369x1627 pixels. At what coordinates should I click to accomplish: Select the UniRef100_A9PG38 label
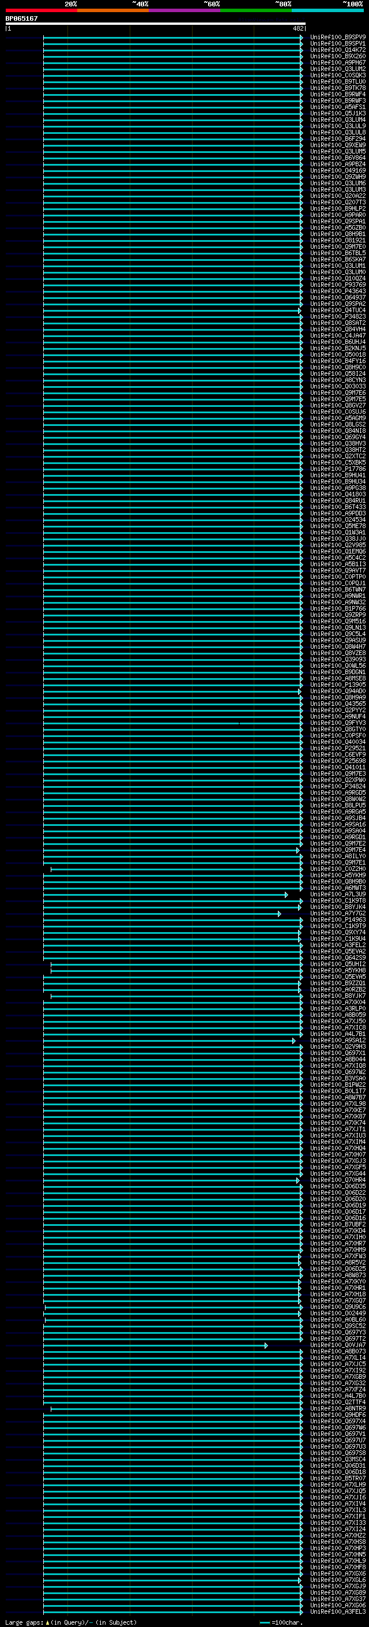(x=337, y=488)
